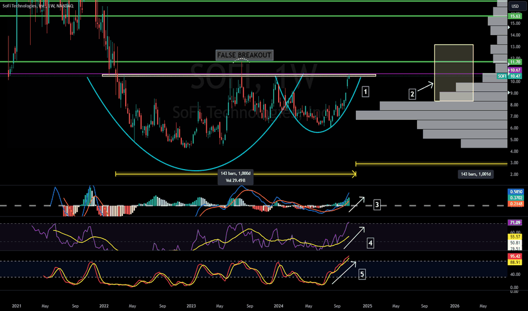Click the yellow 55.57 RSI average label
This screenshot has height=311, width=528.
[x=515, y=237]
